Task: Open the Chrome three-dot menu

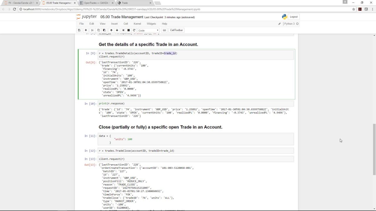Action: tap(372, 9)
